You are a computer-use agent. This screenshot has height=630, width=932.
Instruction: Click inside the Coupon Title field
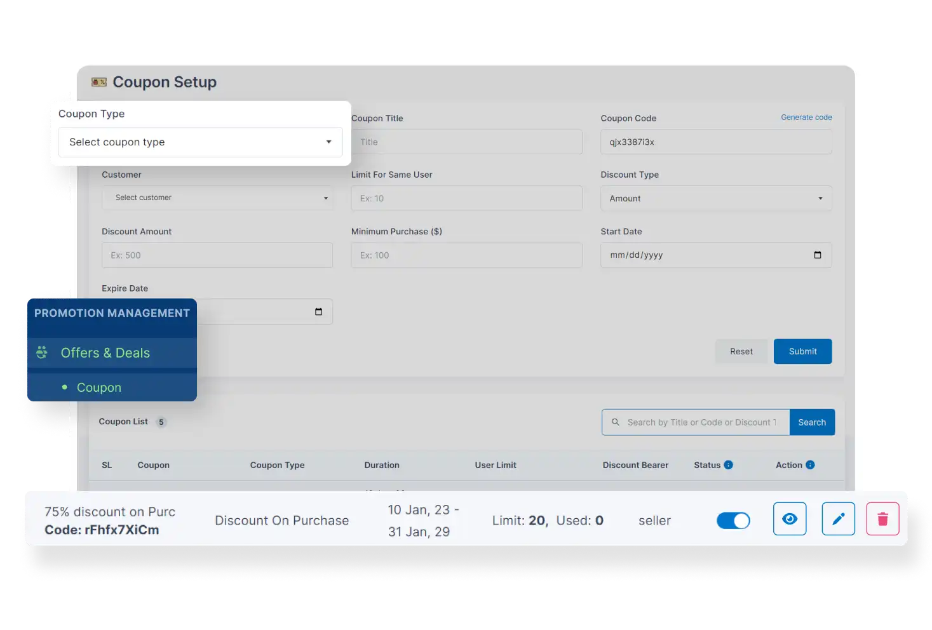tap(466, 142)
